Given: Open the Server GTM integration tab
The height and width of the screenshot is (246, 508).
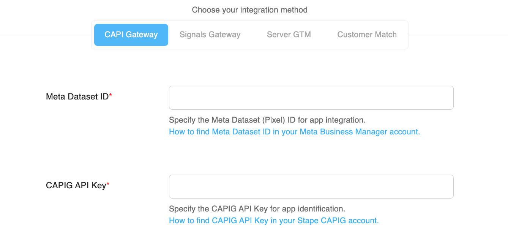Looking at the screenshot, I should pyautogui.click(x=289, y=35).
